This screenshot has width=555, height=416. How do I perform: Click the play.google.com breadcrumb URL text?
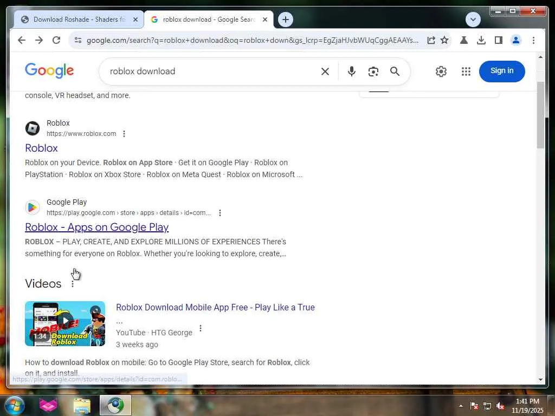coord(128,213)
